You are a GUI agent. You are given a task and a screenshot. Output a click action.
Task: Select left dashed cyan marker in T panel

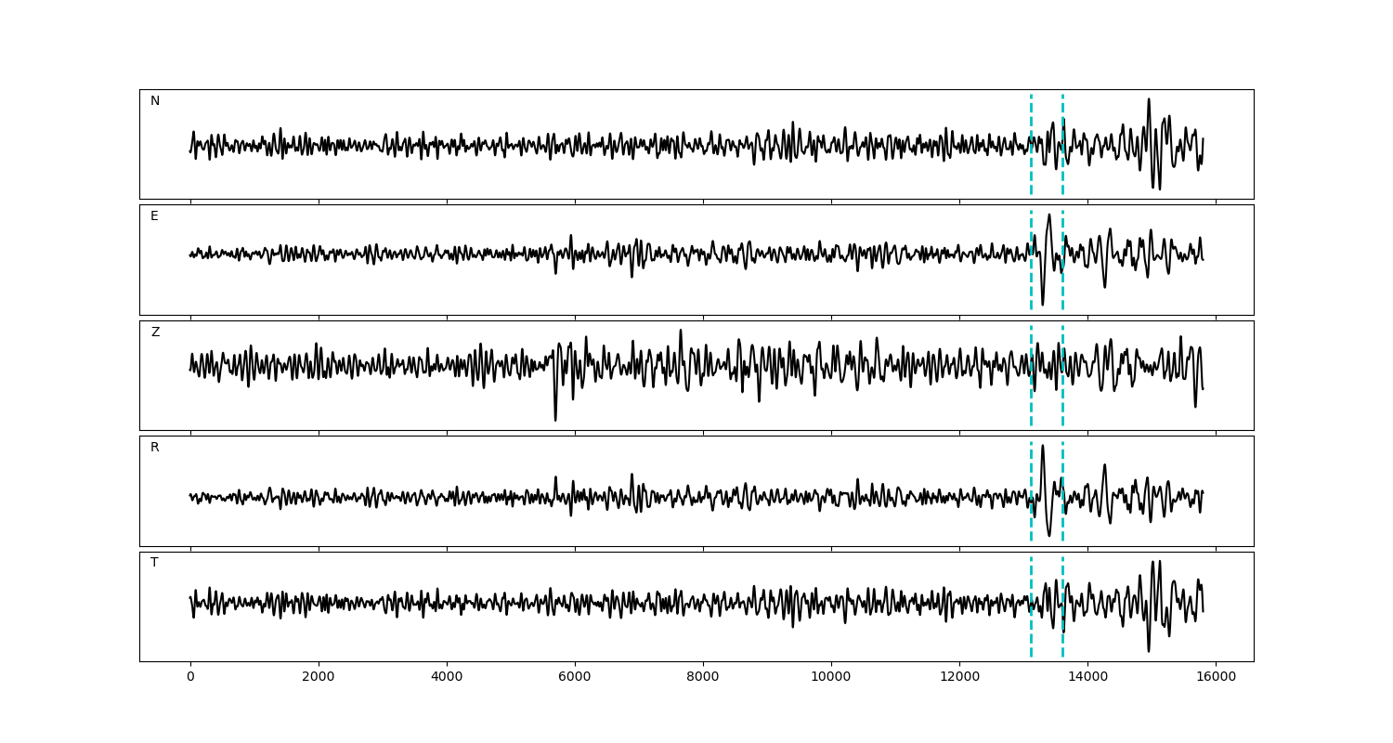(x=1031, y=606)
